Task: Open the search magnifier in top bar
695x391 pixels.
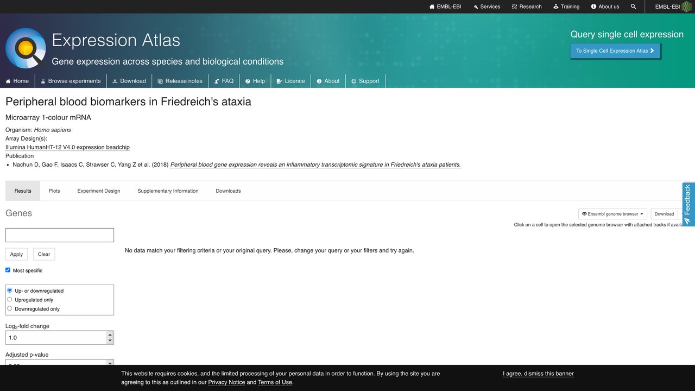Action: pos(634,7)
